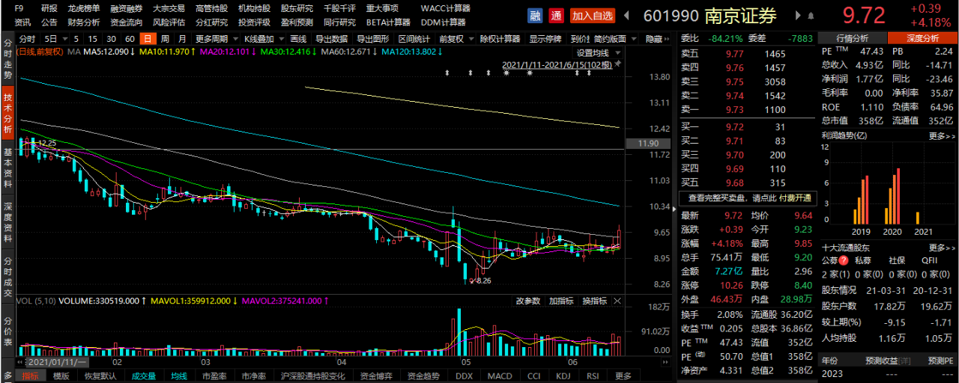
Task: Select the 月 monthly period
Action: tap(183, 38)
